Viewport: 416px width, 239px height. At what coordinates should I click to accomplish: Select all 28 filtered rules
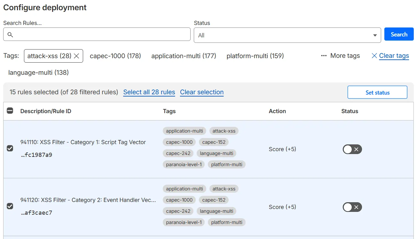149,92
